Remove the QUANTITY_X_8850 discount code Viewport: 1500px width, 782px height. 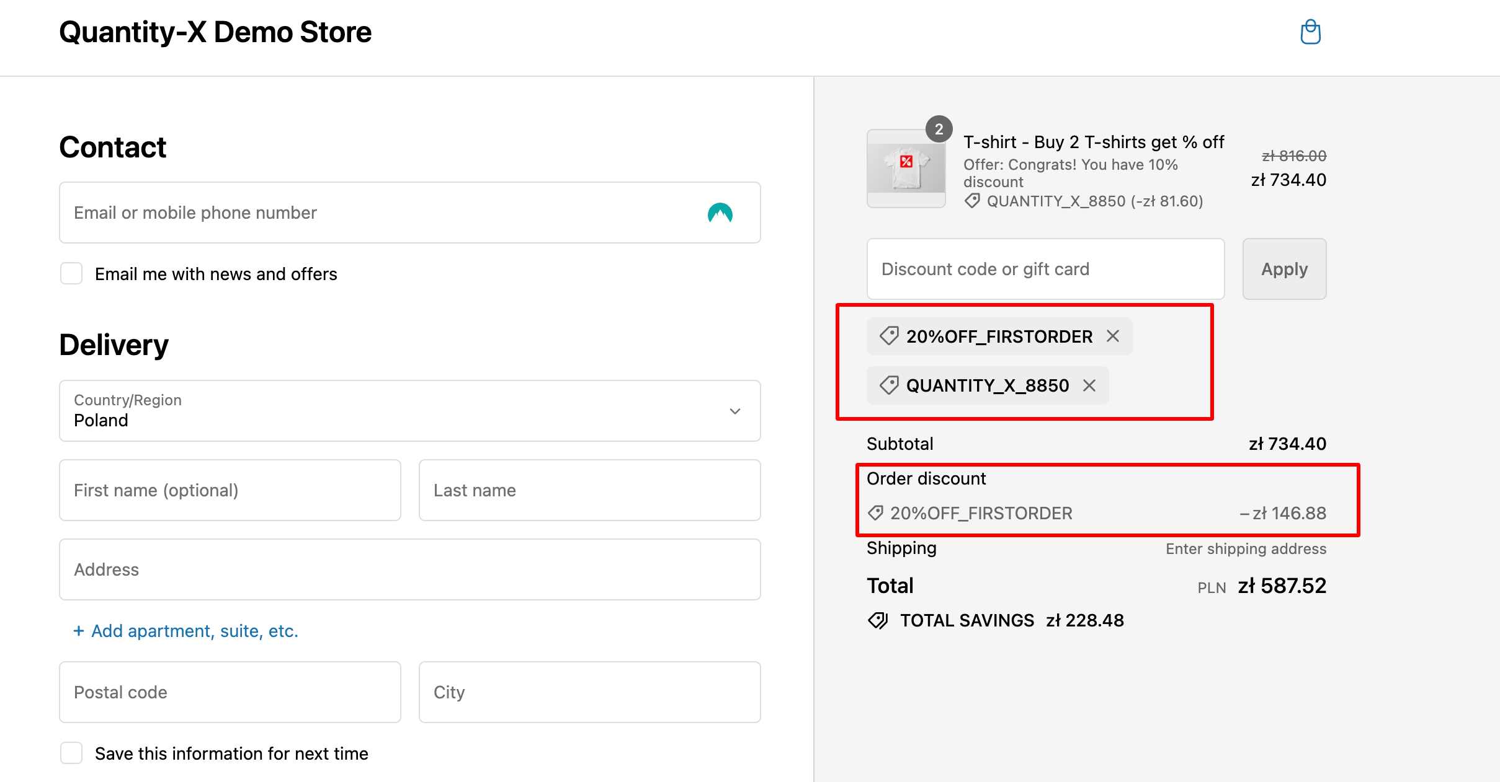pyautogui.click(x=1089, y=385)
